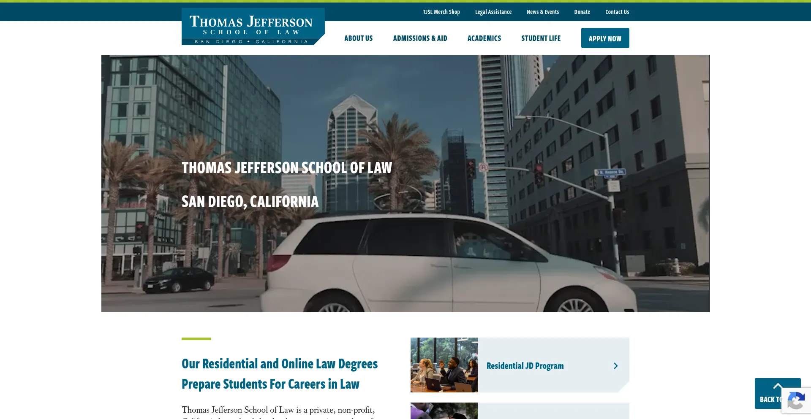811x419 pixels.
Task: Open the Admissions & Aid menu
Action: [x=420, y=38]
